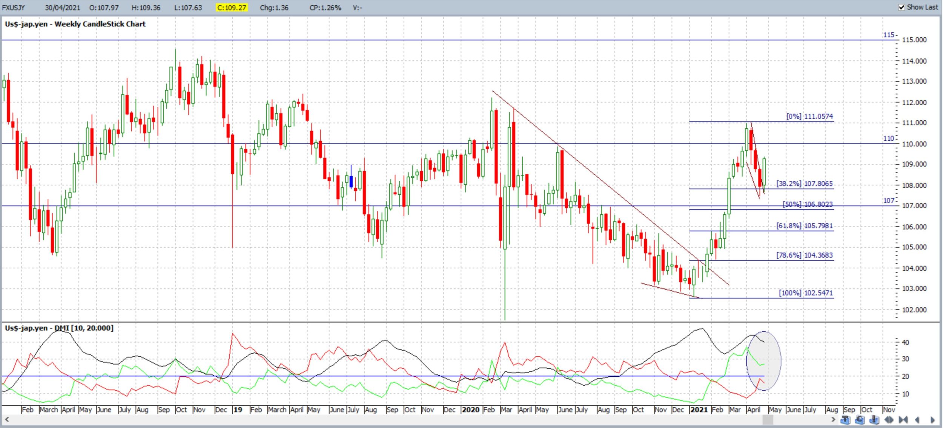Image resolution: width=943 pixels, height=428 pixels.
Task: Click the high price H:109.36
Action: point(146,8)
